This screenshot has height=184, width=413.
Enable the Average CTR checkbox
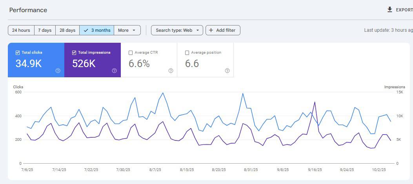[131, 53]
